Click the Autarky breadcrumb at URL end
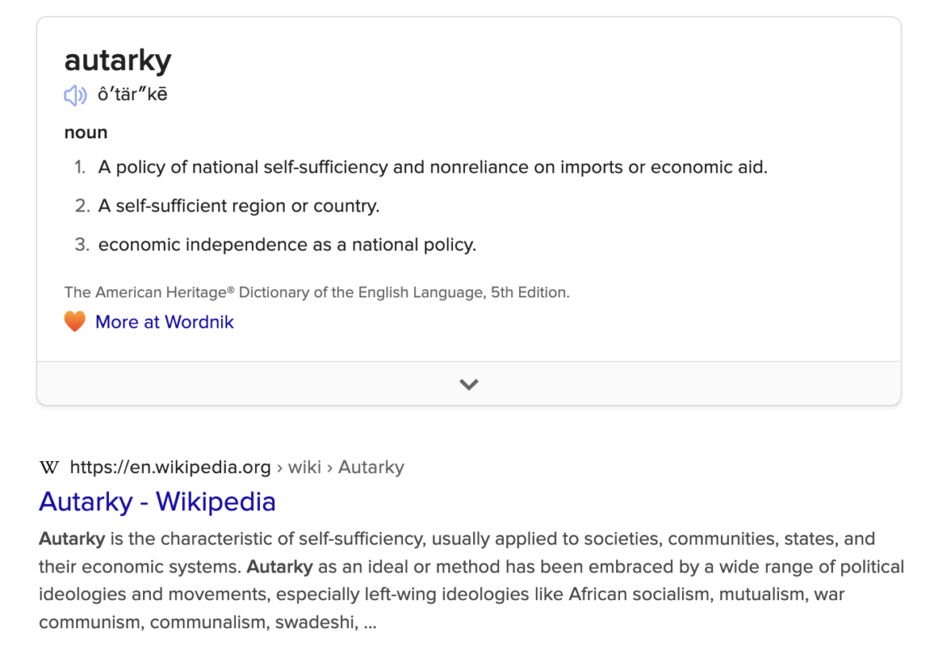 tap(371, 467)
